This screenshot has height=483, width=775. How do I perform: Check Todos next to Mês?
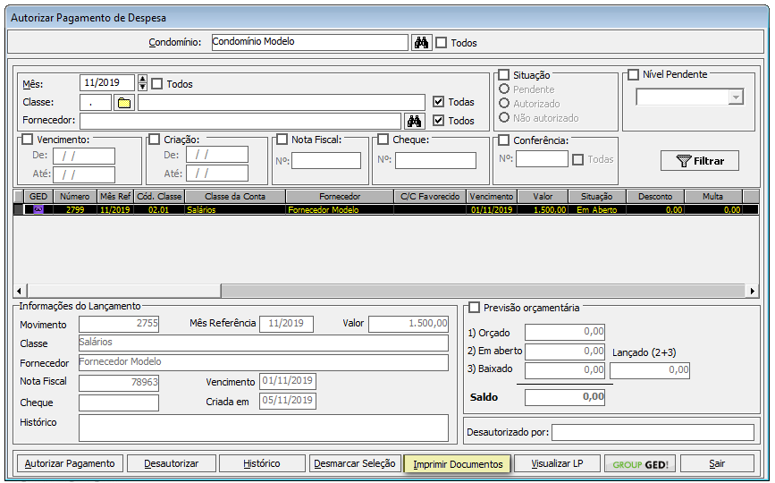pos(157,83)
